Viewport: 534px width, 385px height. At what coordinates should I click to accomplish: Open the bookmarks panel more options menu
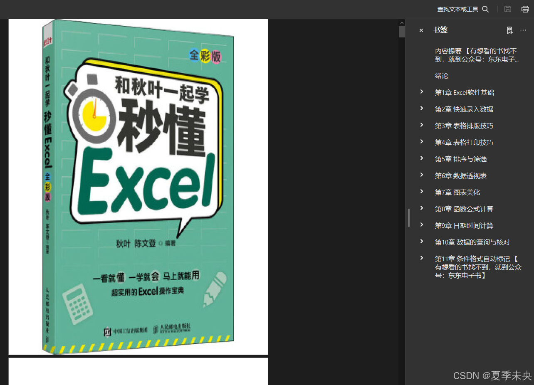click(x=523, y=30)
